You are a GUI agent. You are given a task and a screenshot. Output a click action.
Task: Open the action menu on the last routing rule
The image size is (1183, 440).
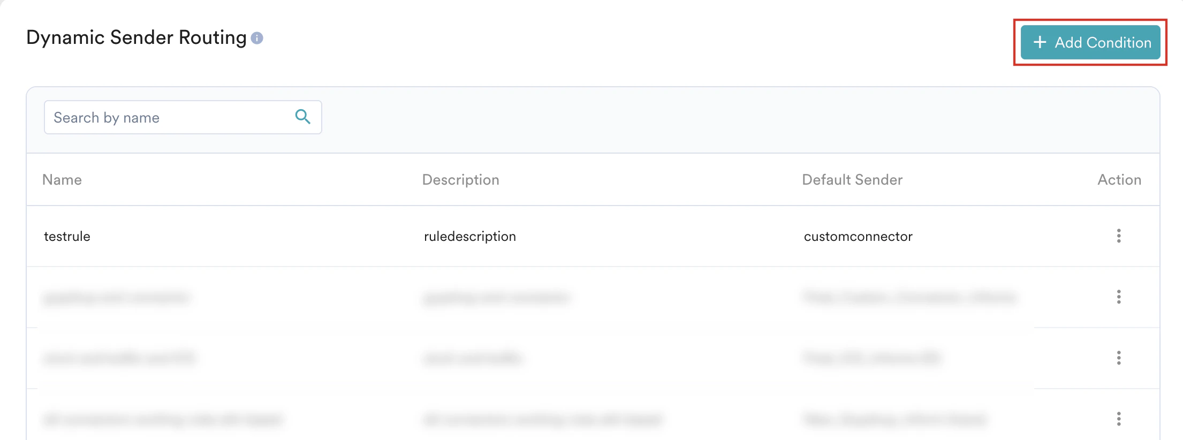coord(1119,420)
